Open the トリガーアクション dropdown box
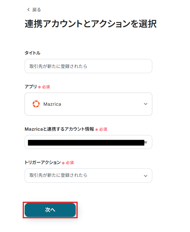 (x=88, y=175)
